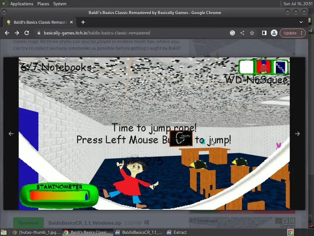
Task: Click the Chrome icon in the taskbar tray
Action: [x=291, y=232]
